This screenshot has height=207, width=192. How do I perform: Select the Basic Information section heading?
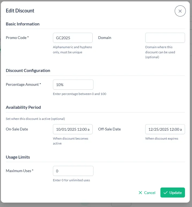23,24
